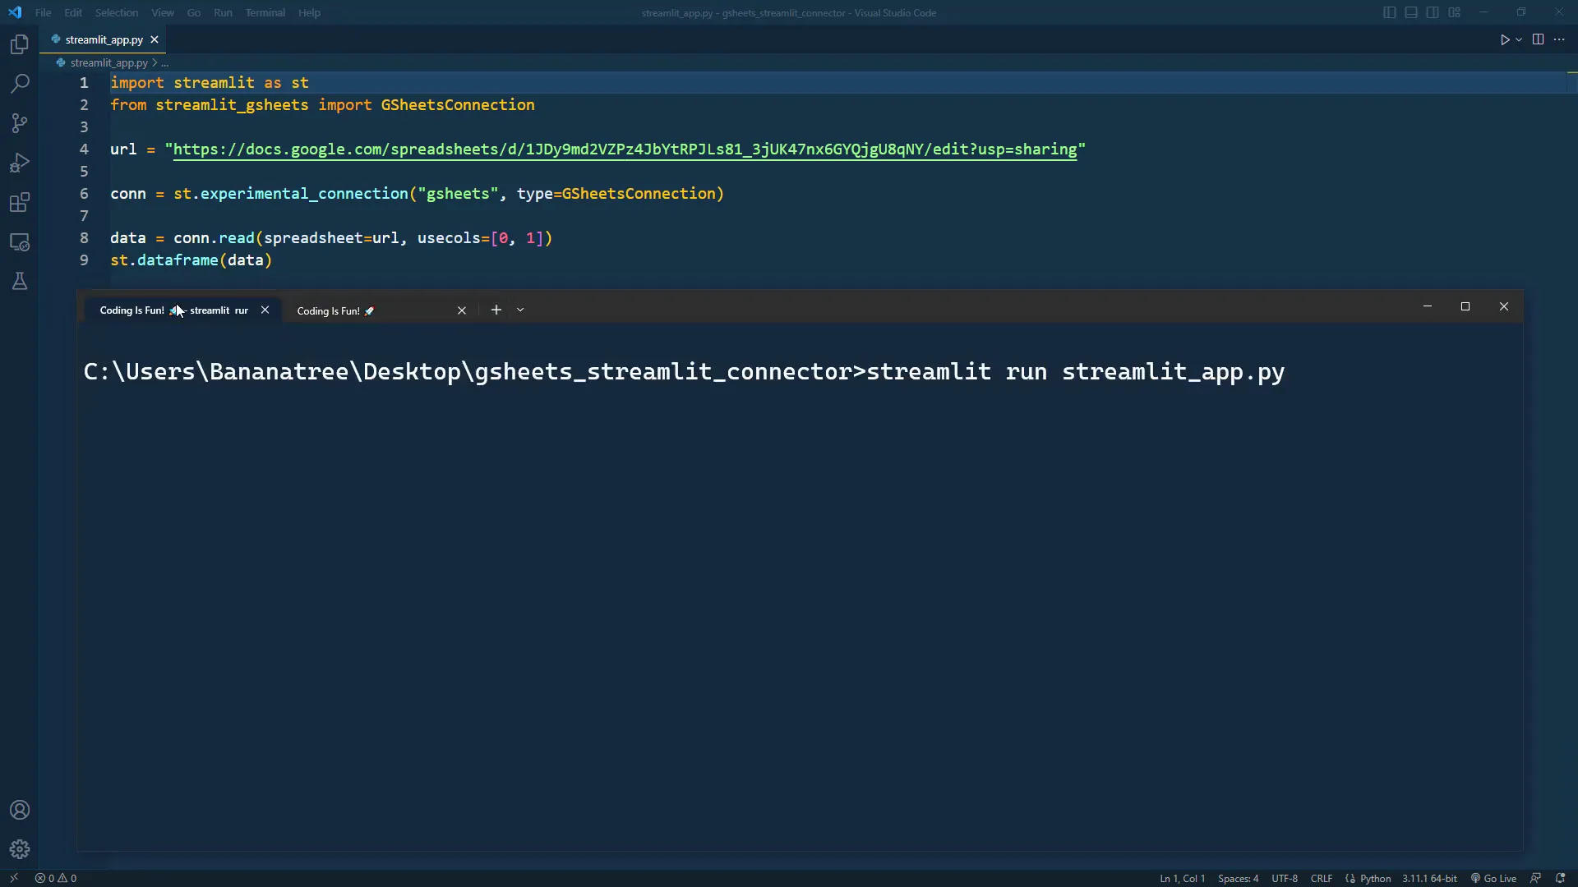Image resolution: width=1578 pixels, height=887 pixels.
Task: Click the Go Live button
Action: pyautogui.click(x=1493, y=878)
